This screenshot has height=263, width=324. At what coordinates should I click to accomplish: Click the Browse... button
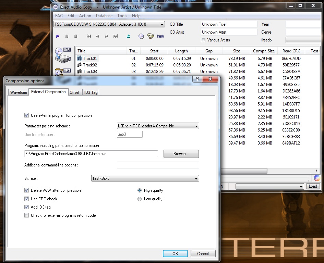click(181, 154)
